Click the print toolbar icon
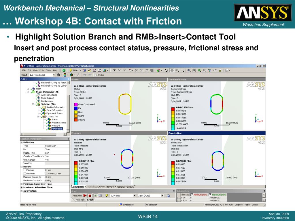 tap(220, 70)
